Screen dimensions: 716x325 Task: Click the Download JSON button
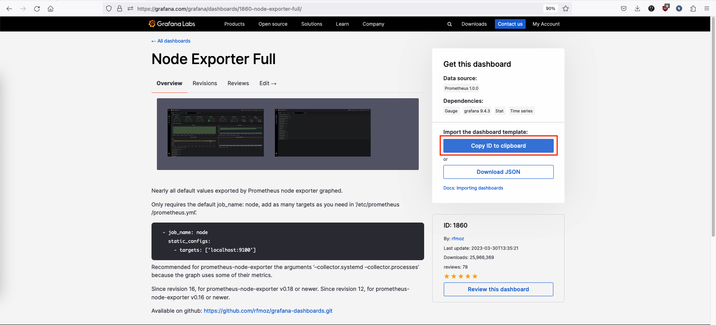(498, 172)
